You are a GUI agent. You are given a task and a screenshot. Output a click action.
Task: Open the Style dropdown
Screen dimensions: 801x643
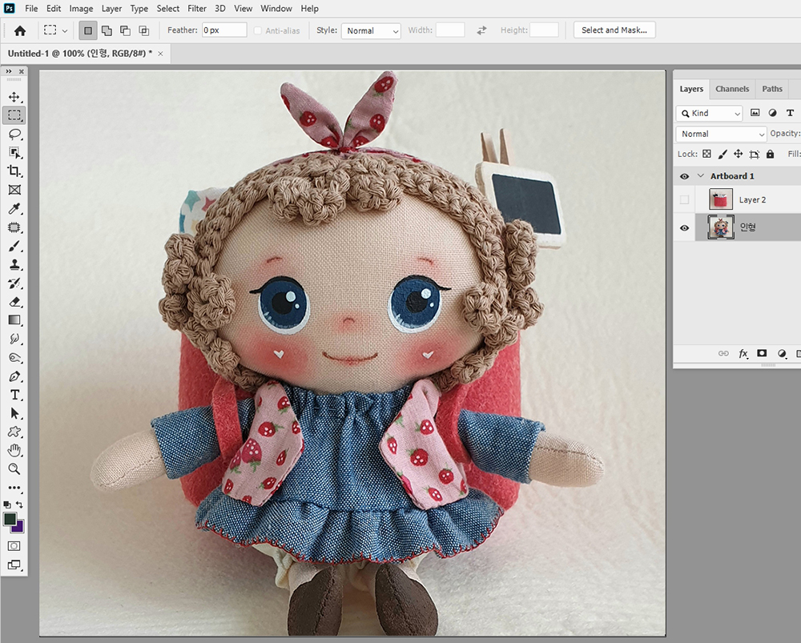pyautogui.click(x=371, y=30)
